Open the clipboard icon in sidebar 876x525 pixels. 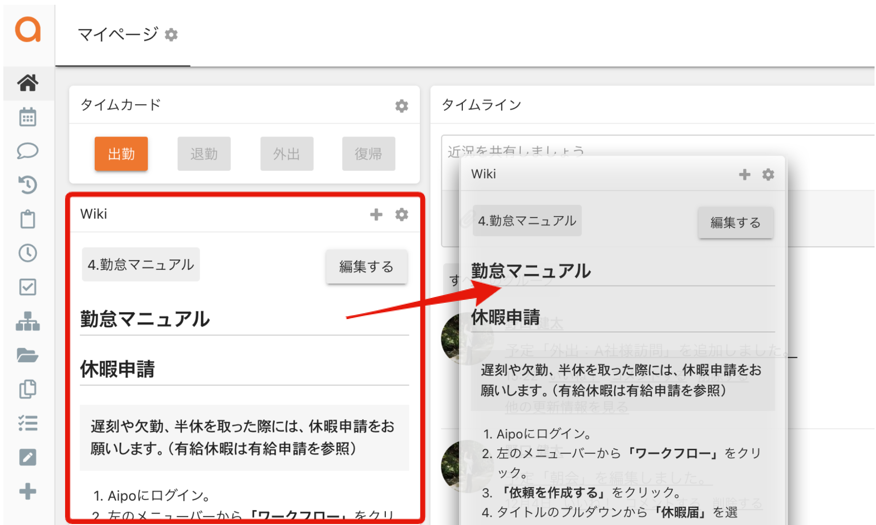(x=28, y=219)
